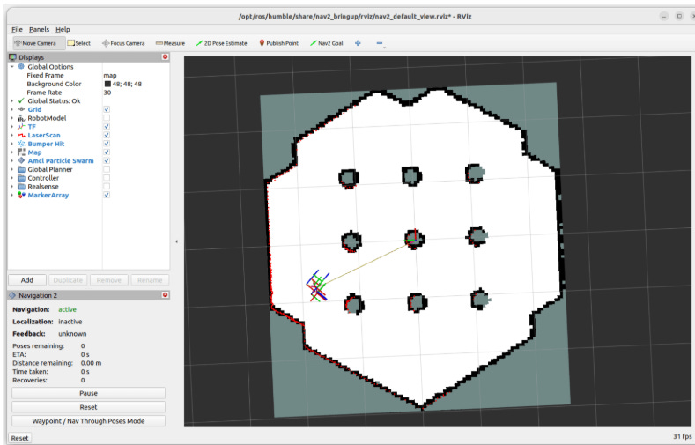695x445 pixels.
Task: Click Waypoint / Nav Through Poses Mode button
Action: tap(88, 421)
